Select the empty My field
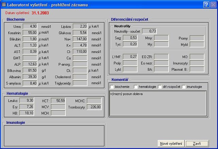218x149 pixels. 161,44
